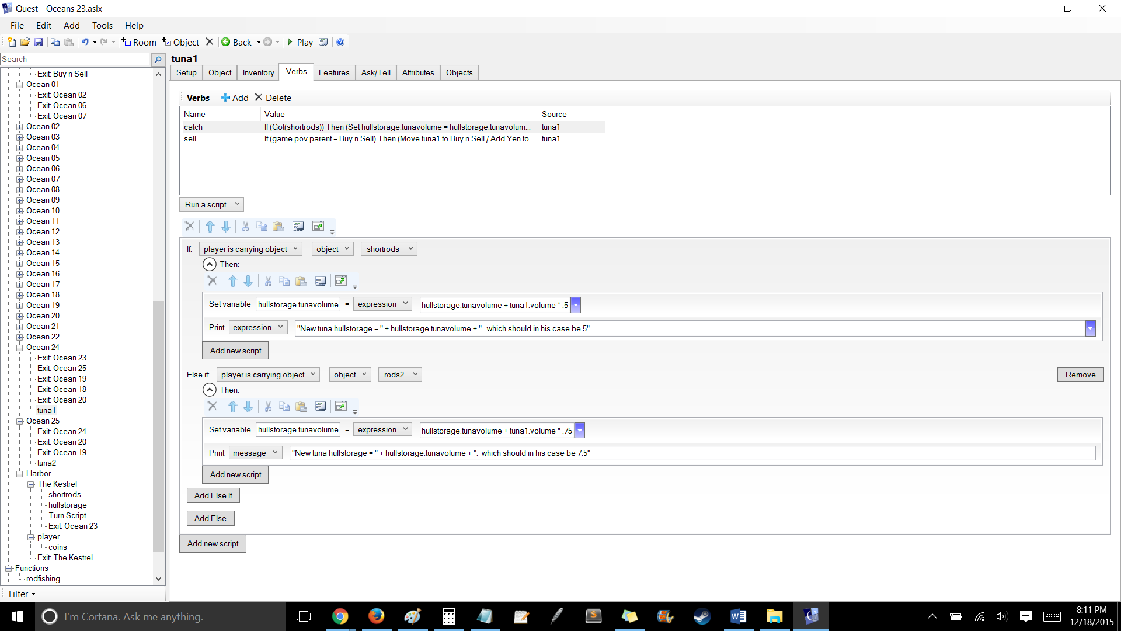
Task: Open the shortrods object dropdown
Action: tap(389, 249)
